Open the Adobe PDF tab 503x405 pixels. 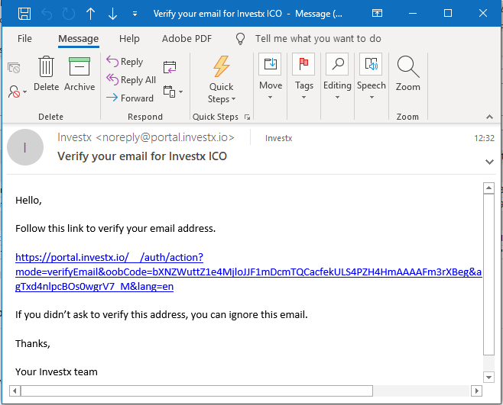(187, 38)
